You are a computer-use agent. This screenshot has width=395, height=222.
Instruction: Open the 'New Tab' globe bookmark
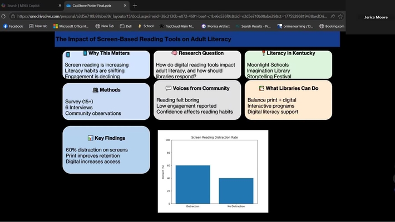click(x=105, y=26)
